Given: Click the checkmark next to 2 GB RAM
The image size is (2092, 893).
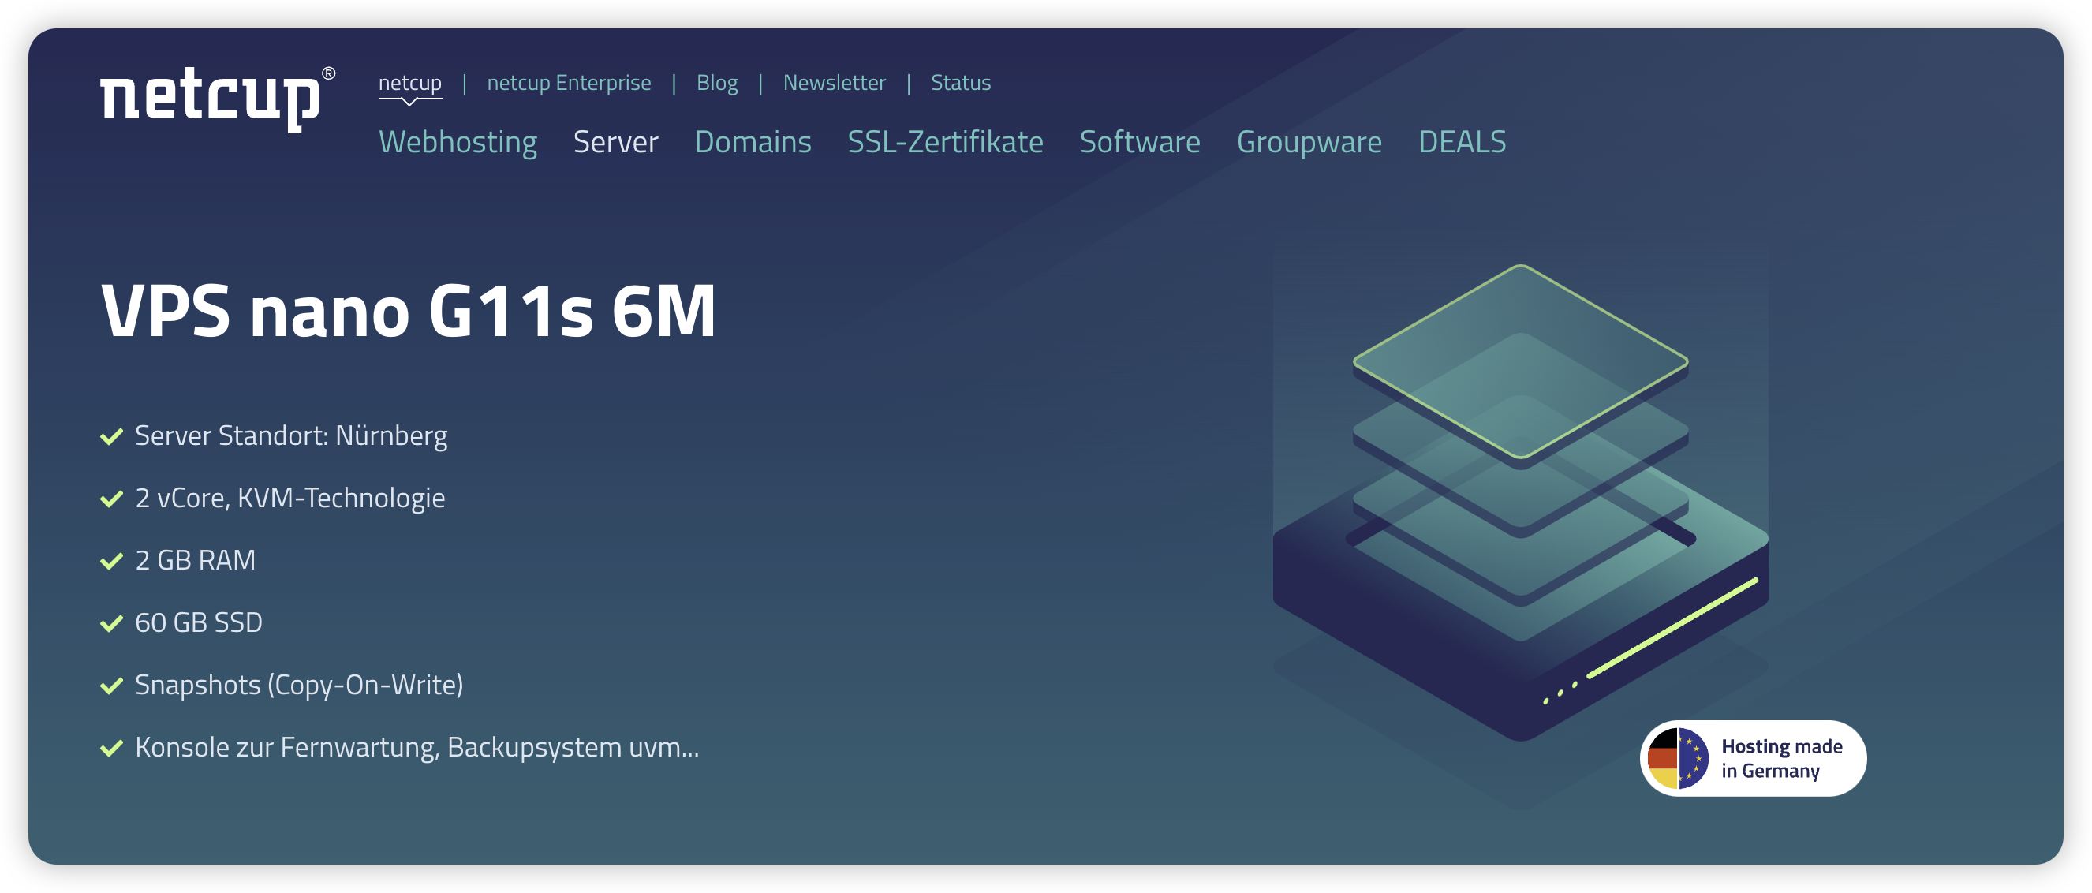Looking at the screenshot, I should click(x=111, y=561).
